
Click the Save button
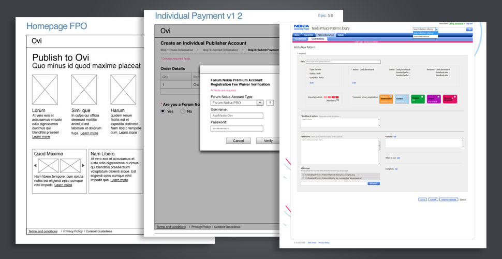pyautogui.click(x=423, y=199)
